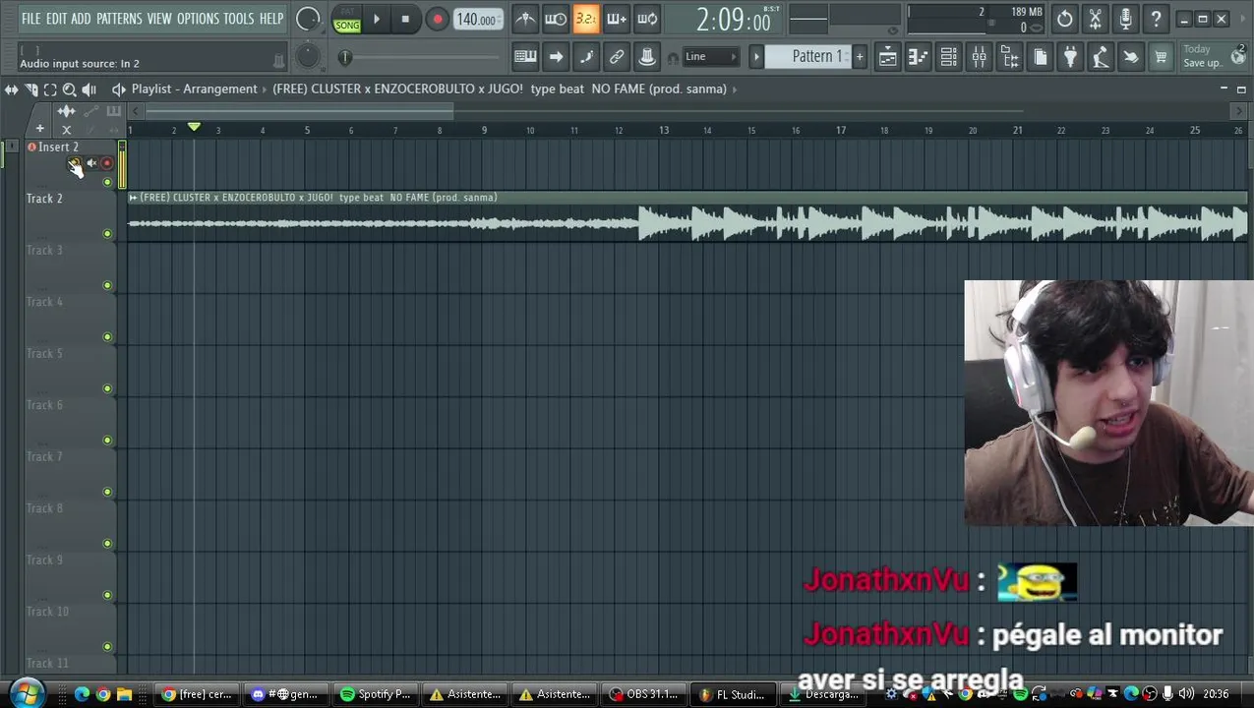Click the record button in transport

(437, 20)
